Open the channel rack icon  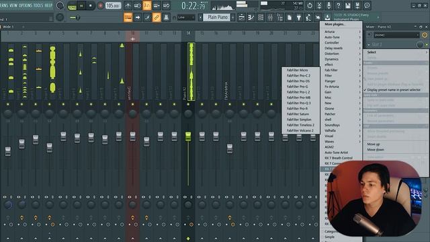coord(261,17)
